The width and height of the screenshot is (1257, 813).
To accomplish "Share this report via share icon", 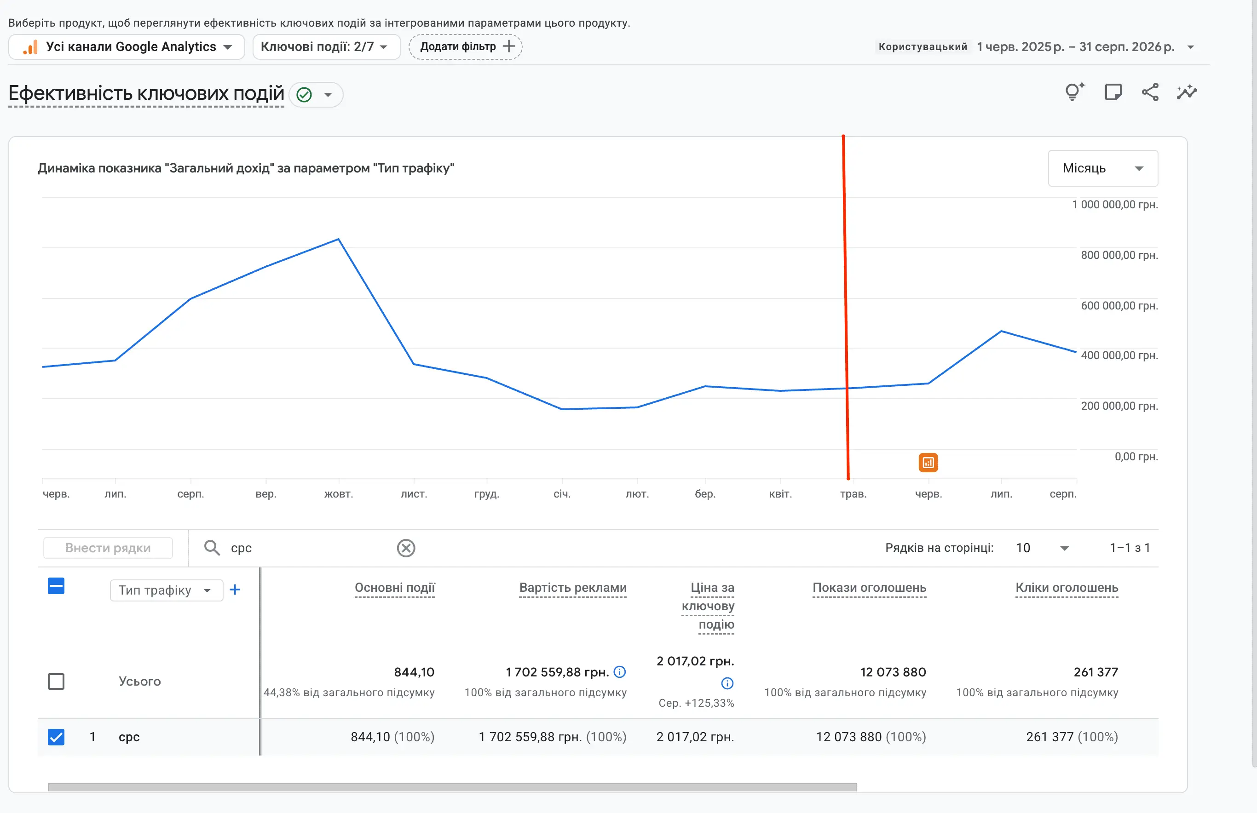I will (x=1150, y=92).
